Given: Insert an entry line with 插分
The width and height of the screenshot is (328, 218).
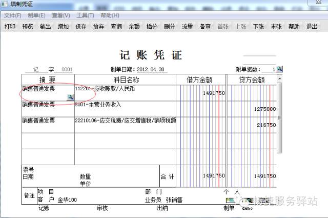Looking at the screenshot, I should coord(152,27).
